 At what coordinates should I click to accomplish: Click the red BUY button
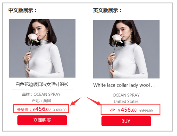pyautogui.click(x=126, y=121)
